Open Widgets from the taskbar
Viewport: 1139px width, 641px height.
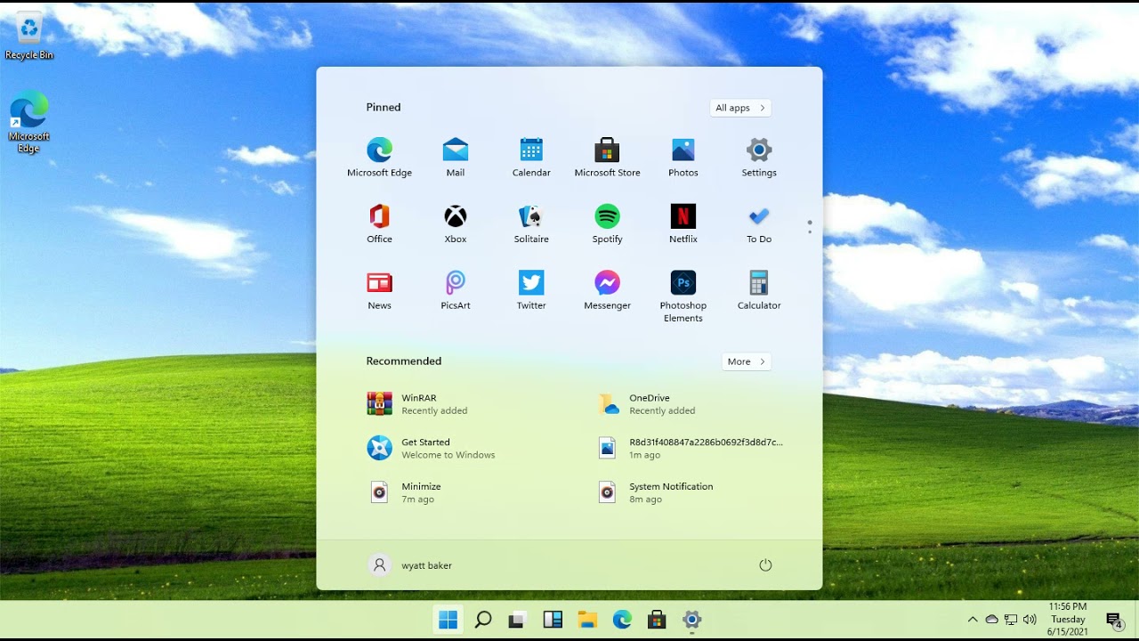pos(553,620)
